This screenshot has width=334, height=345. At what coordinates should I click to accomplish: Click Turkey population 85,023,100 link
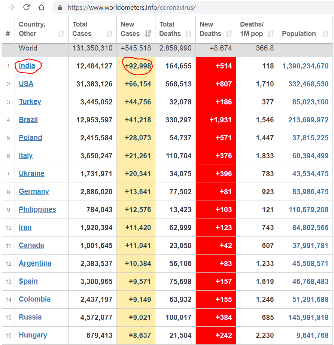[x=310, y=102]
